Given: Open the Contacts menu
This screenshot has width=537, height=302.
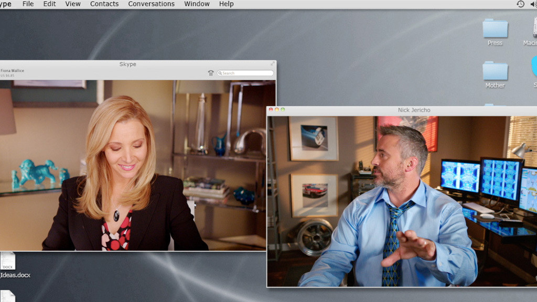Looking at the screenshot, I should (104, 4).
